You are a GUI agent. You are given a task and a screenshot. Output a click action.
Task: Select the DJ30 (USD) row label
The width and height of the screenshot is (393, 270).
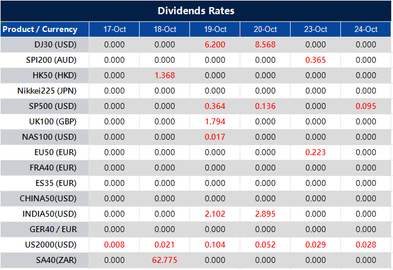(54, 44)
